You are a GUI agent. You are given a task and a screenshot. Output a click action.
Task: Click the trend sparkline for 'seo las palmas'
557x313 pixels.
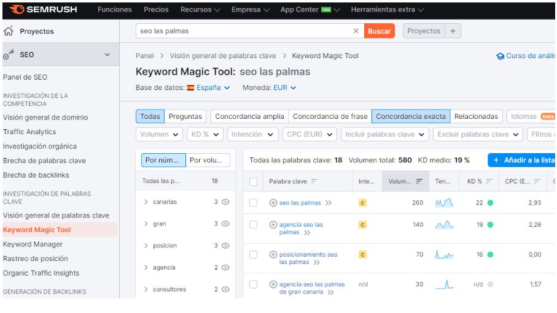[444, 203]
